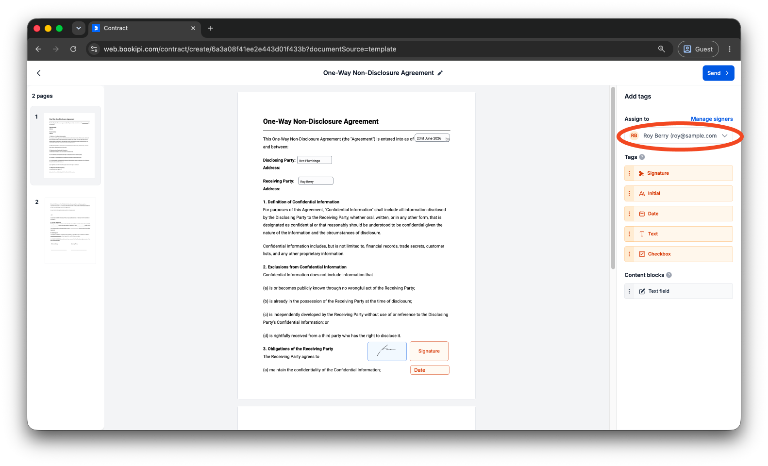Click the Text field block's edit icon

point(642,291)
